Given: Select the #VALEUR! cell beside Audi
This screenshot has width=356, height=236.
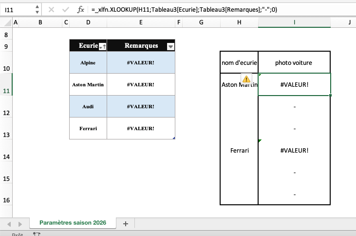Looking at the screenshot, I should (x=140, y=106).
